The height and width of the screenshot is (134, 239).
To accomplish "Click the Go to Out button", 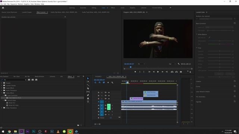I will click(x=167, y=72).
